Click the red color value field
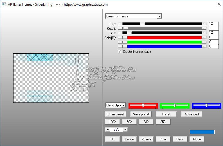The image size is (223, 146). point(213,37)
